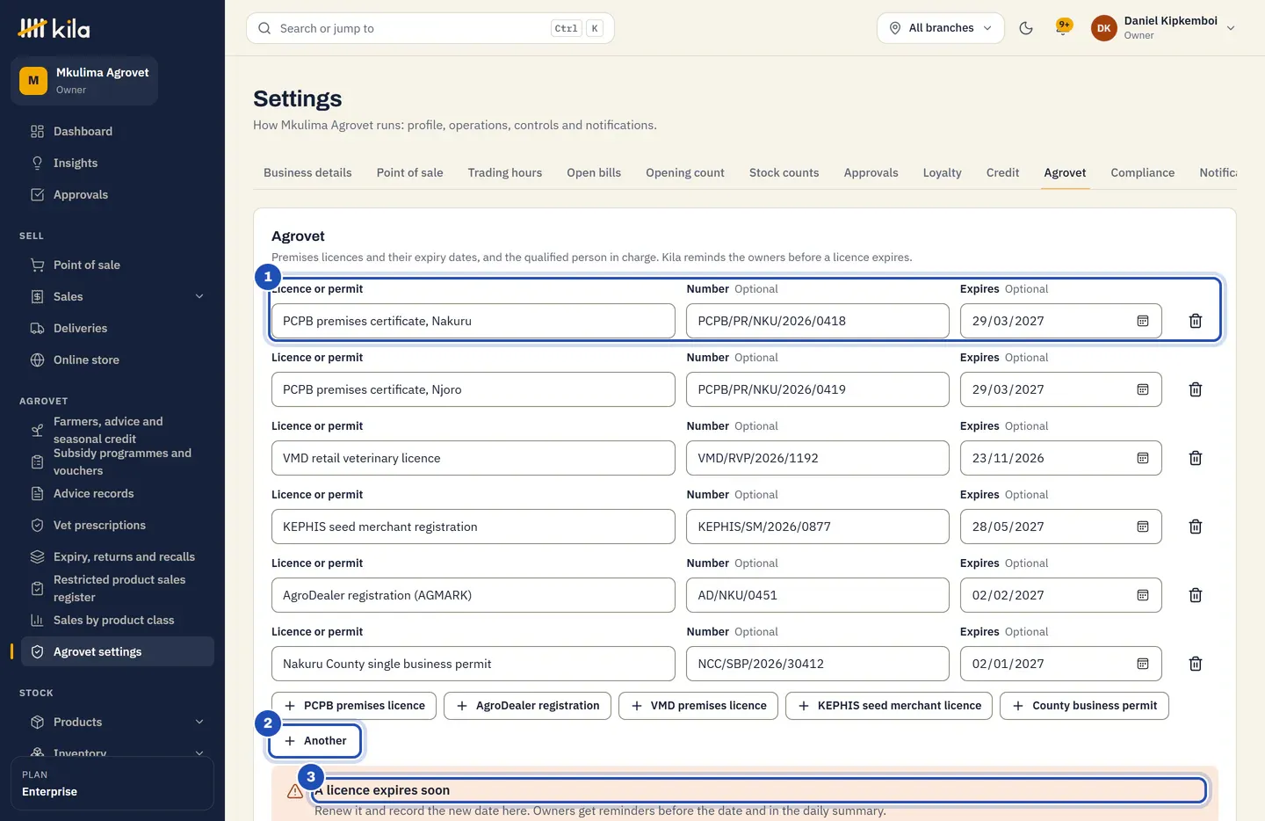Open Mkulima Agrovet business switcher
Screen dimensions: 1265x821
84,81
